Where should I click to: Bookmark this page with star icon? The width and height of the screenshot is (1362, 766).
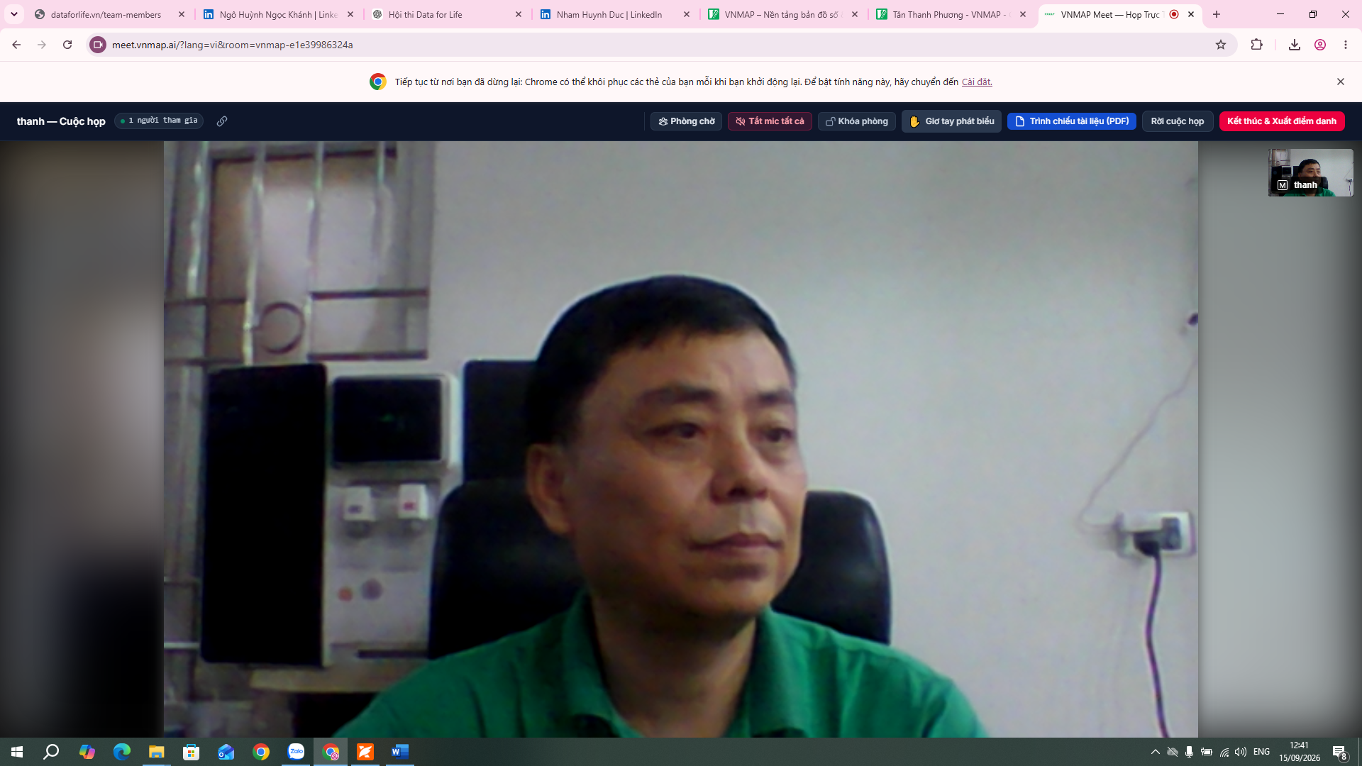[x=1221, y=45]
